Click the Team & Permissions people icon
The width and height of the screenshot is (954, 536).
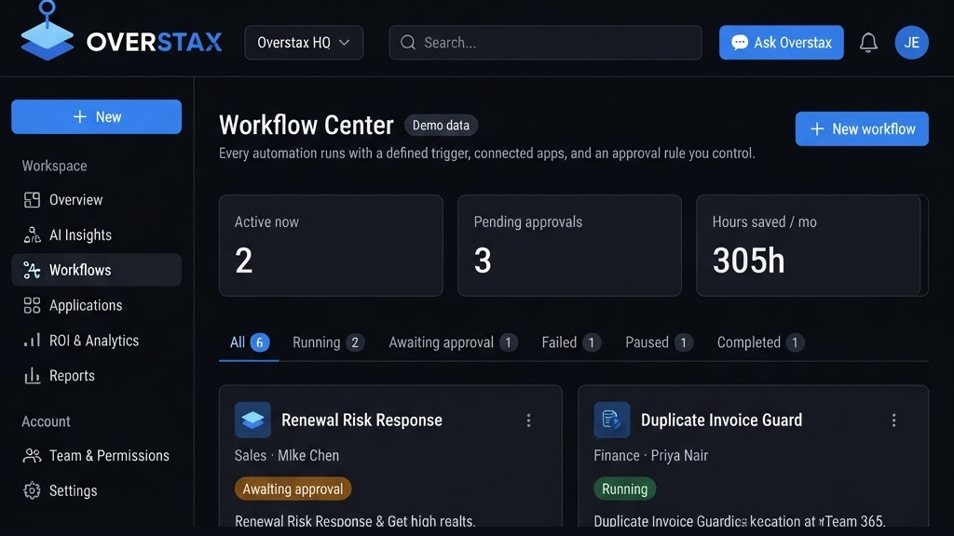pos(32,456)
